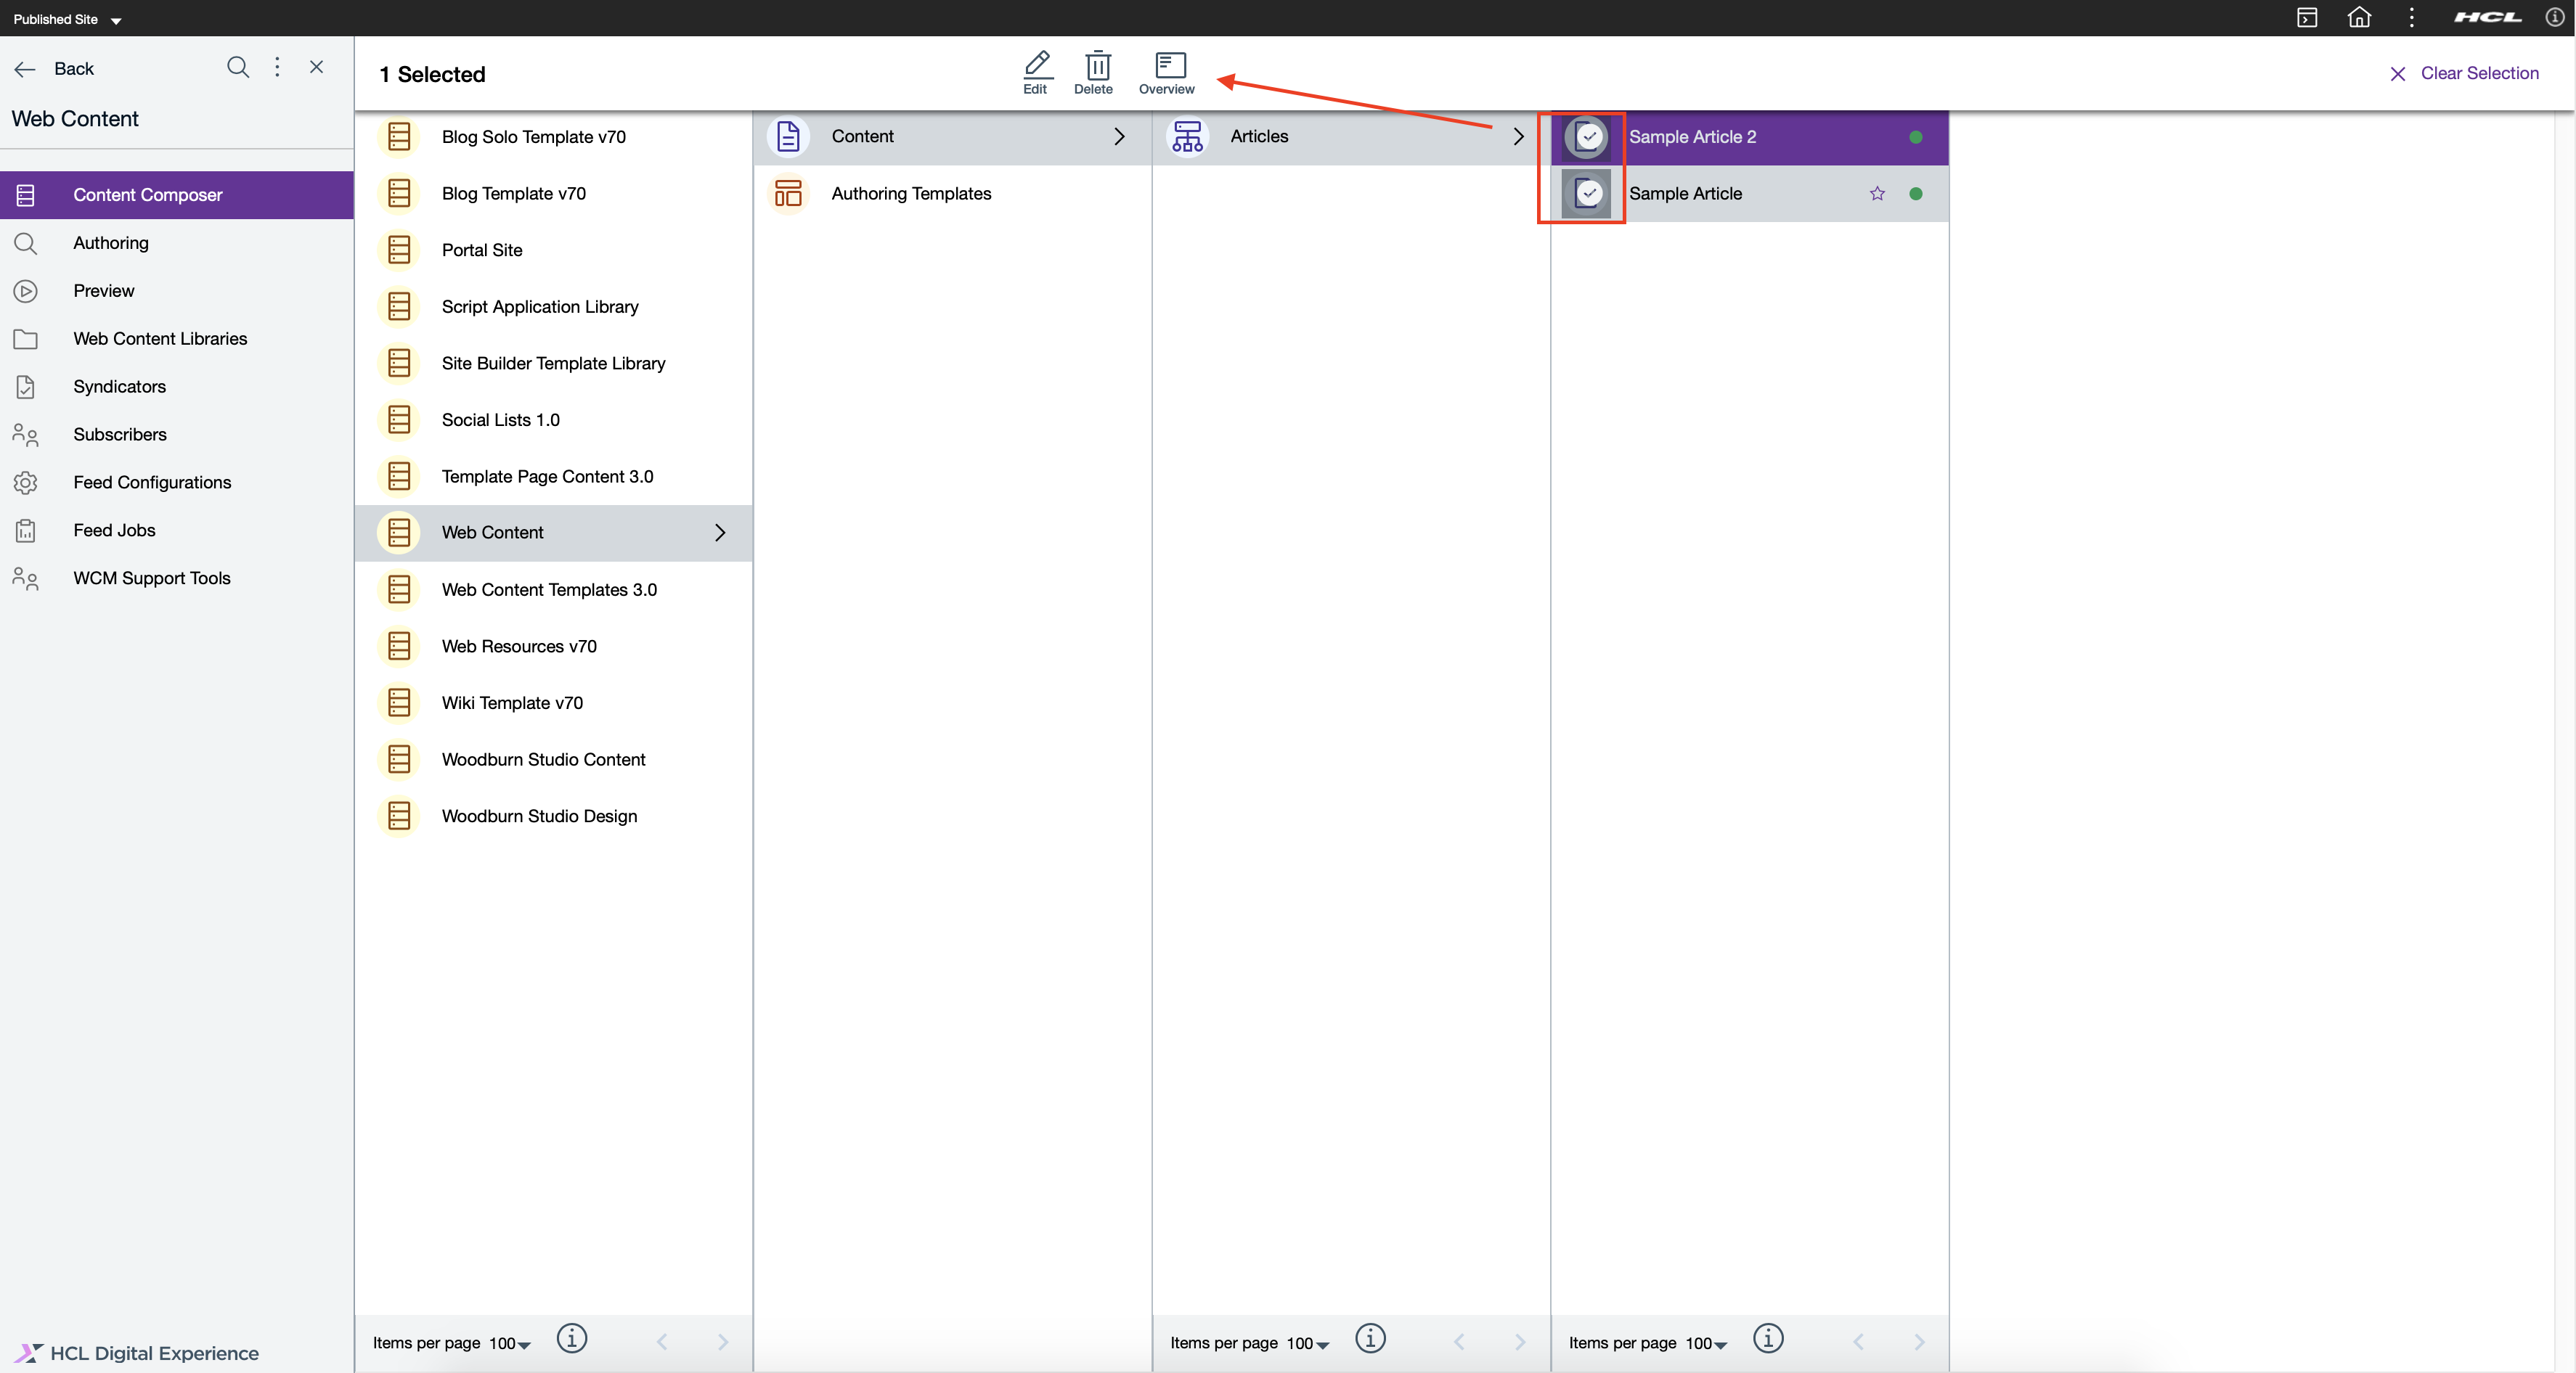
Task: Select Content Composer in sidebar
Action: pyautogui.click(x=177, y=195)
